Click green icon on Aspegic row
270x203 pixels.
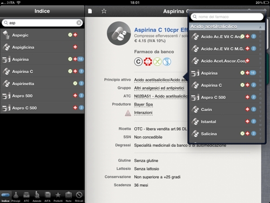pos(70,35)
